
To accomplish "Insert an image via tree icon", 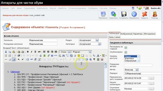I will [44, 56].
